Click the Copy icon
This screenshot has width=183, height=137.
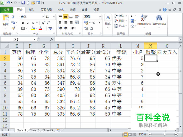[13, 22]
